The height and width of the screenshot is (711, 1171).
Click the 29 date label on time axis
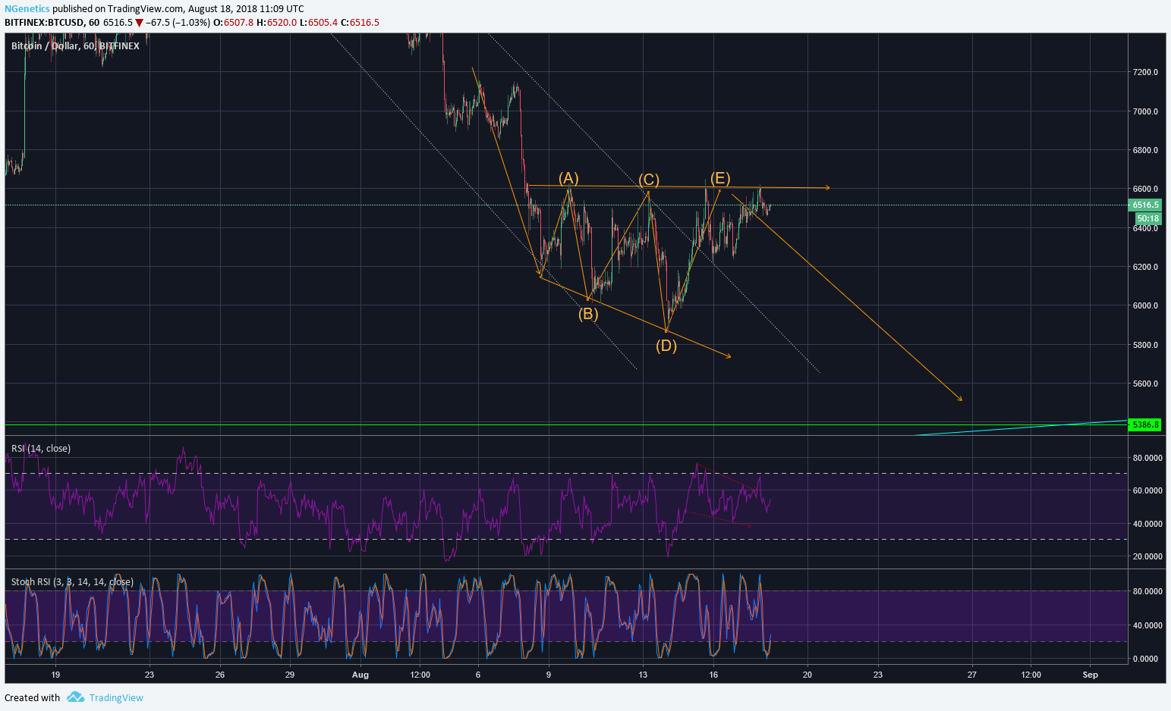[x=290, y=675]
